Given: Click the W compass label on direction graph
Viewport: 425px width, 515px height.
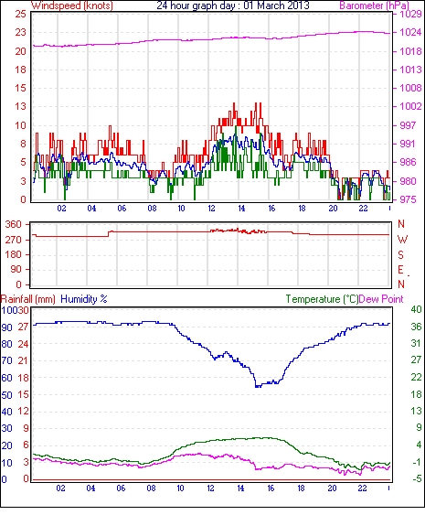Looking at the screenshot, I should pyautogui.click(x=402, y=240).
